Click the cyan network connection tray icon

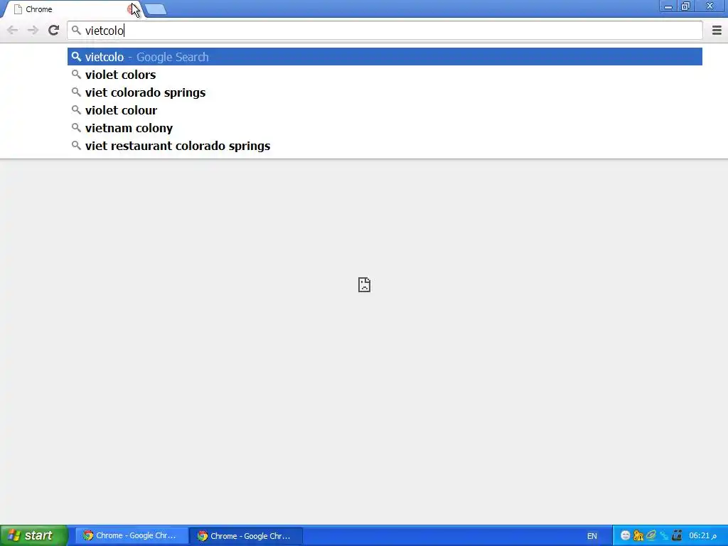click(x=664, y=535)
